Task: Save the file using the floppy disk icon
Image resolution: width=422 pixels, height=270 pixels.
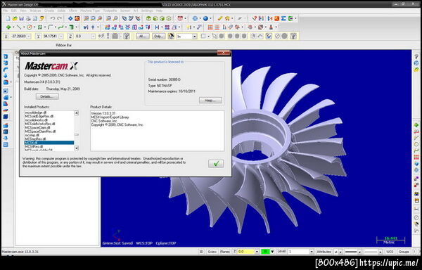Action: (x=22, y=18)
